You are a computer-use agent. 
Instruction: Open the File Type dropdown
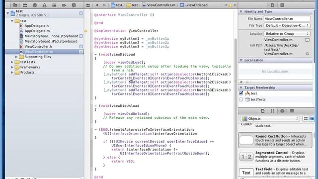tap(287, 25)
